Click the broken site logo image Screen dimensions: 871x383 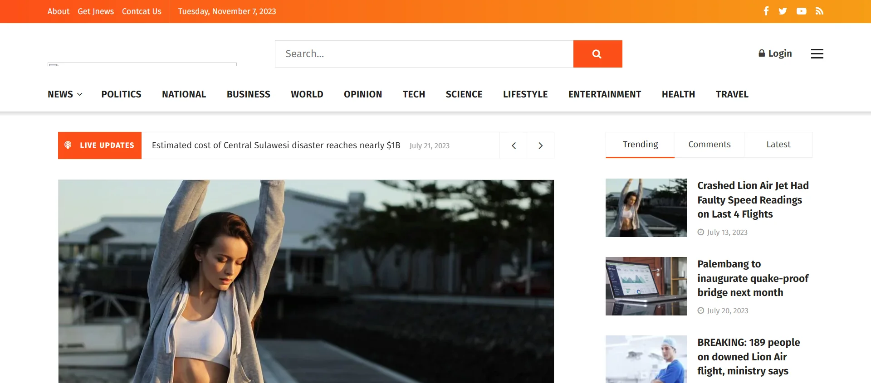(x=142, y=64)
